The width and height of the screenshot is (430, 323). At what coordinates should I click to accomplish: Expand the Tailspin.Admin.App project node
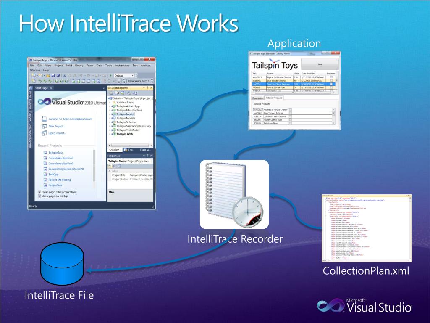(110, 106)
